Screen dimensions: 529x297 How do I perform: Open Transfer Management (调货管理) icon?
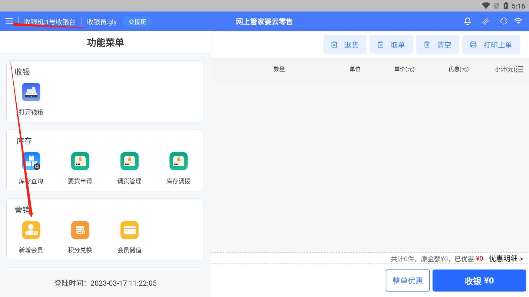129,161
